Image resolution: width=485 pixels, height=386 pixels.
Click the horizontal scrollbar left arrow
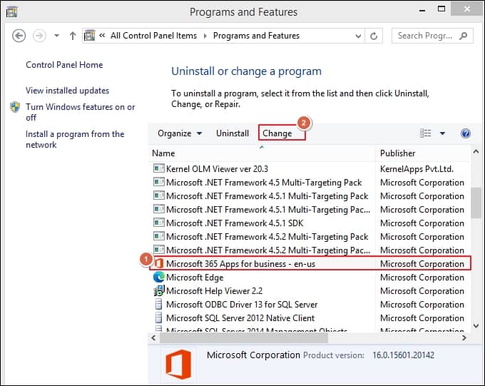click(x=154, y=338)
